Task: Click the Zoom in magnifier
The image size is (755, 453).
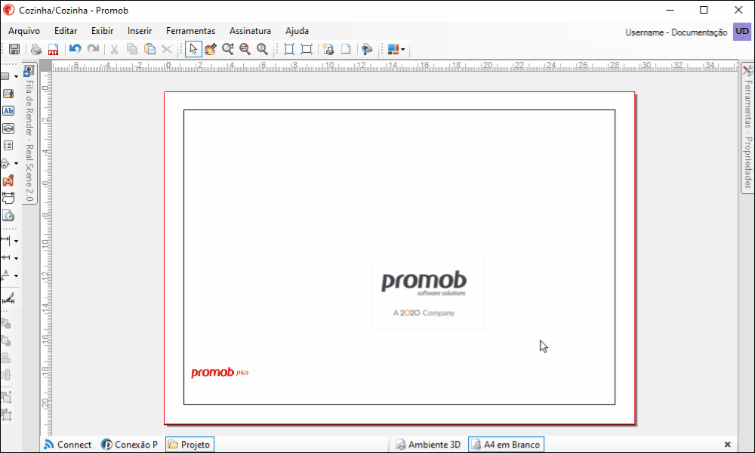Action: point(228,49)
